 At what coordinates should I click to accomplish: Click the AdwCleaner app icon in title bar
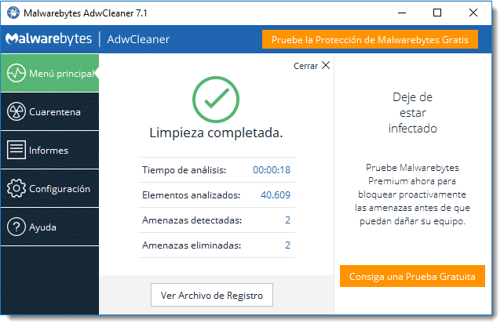point(14,13)
